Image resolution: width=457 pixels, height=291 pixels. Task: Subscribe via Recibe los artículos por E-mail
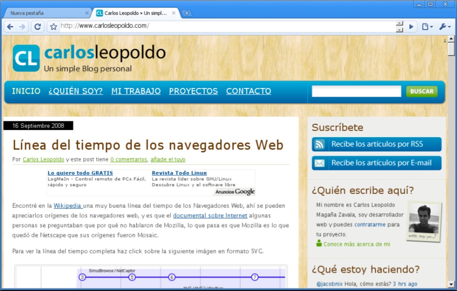coord(377,163)
